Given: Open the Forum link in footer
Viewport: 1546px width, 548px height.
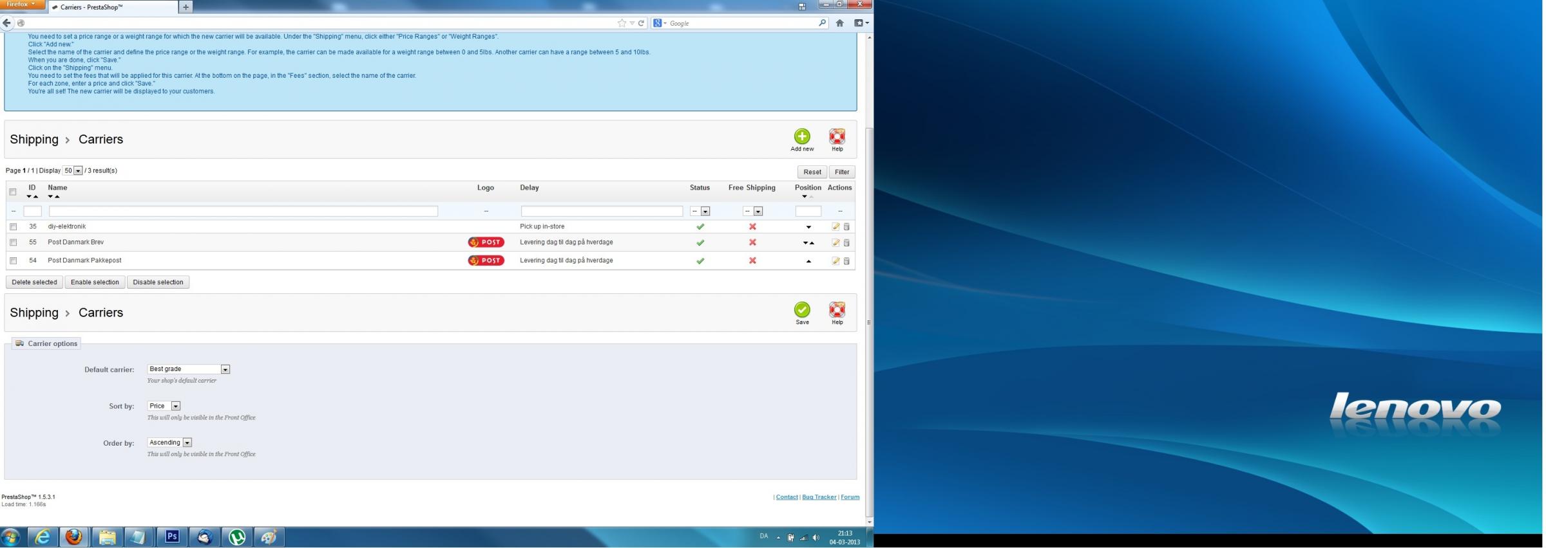Looking at the screenshot, I should (850, 497).
